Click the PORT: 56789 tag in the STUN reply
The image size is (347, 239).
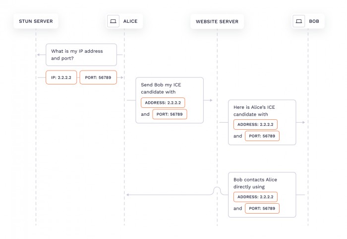pos(98,78)
